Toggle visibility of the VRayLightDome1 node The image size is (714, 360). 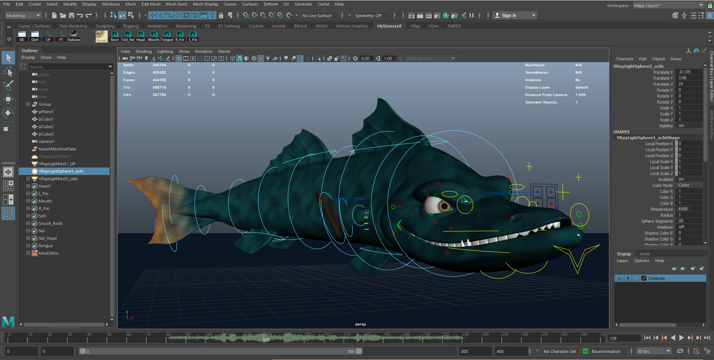pos(54,156)
